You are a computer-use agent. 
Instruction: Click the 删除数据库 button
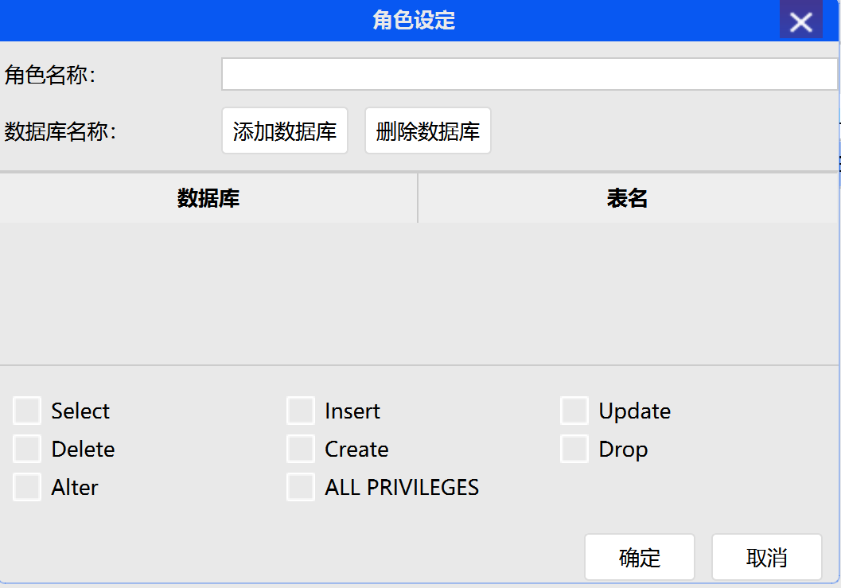tap(428, 131)
